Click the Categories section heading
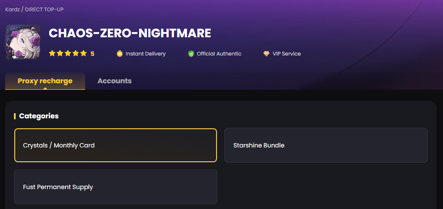The width and height of the screenshot is (443, 209). click(x=39, y=116)
